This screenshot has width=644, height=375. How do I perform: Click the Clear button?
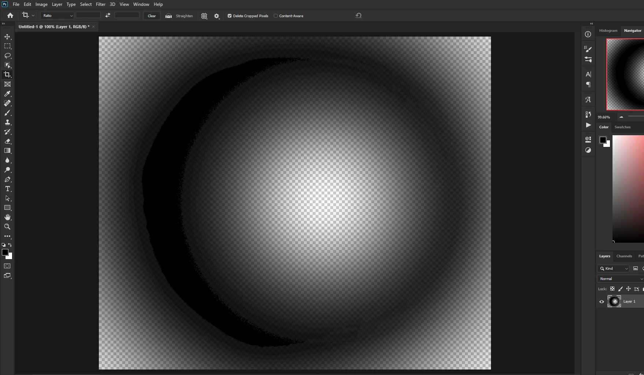click(152, 16)
